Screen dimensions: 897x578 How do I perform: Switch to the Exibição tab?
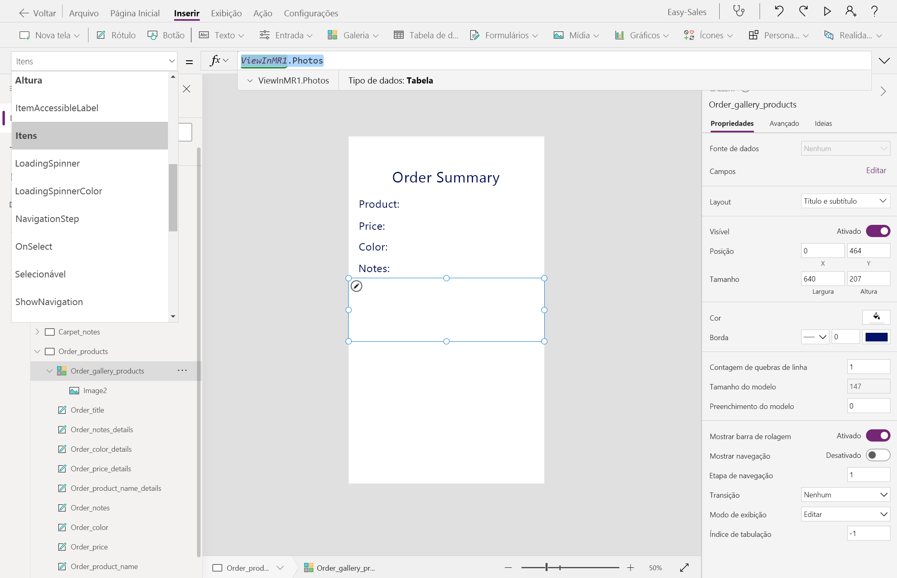click(226, 13)
